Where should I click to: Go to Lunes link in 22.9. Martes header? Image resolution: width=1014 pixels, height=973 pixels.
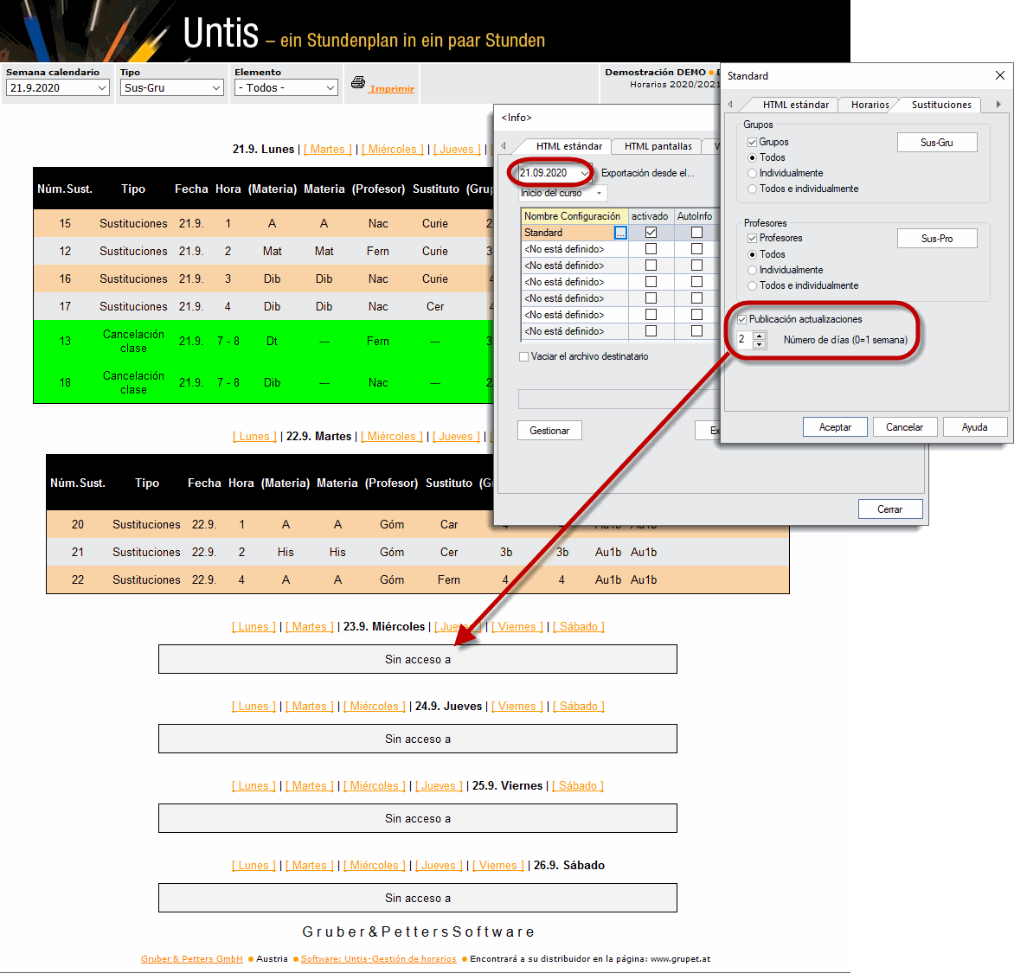point(254,437)
